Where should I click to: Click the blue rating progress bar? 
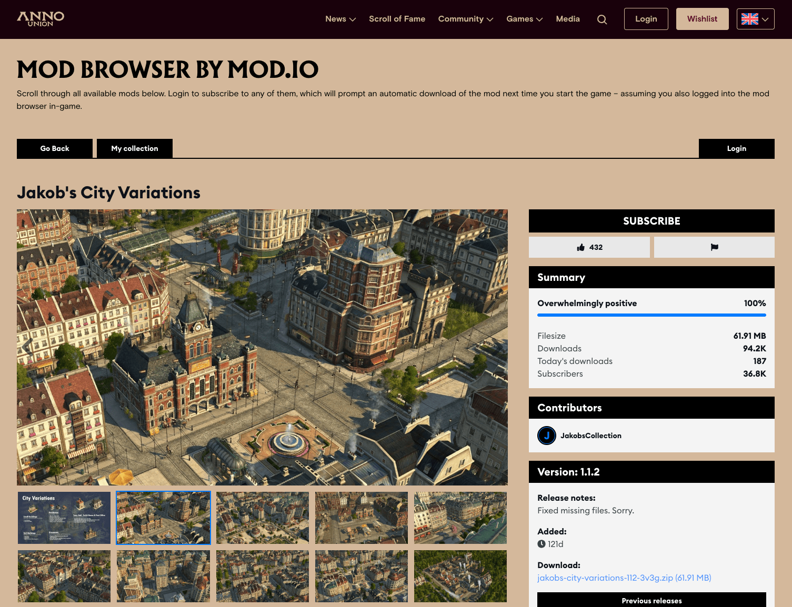click(x=651, y=315)
